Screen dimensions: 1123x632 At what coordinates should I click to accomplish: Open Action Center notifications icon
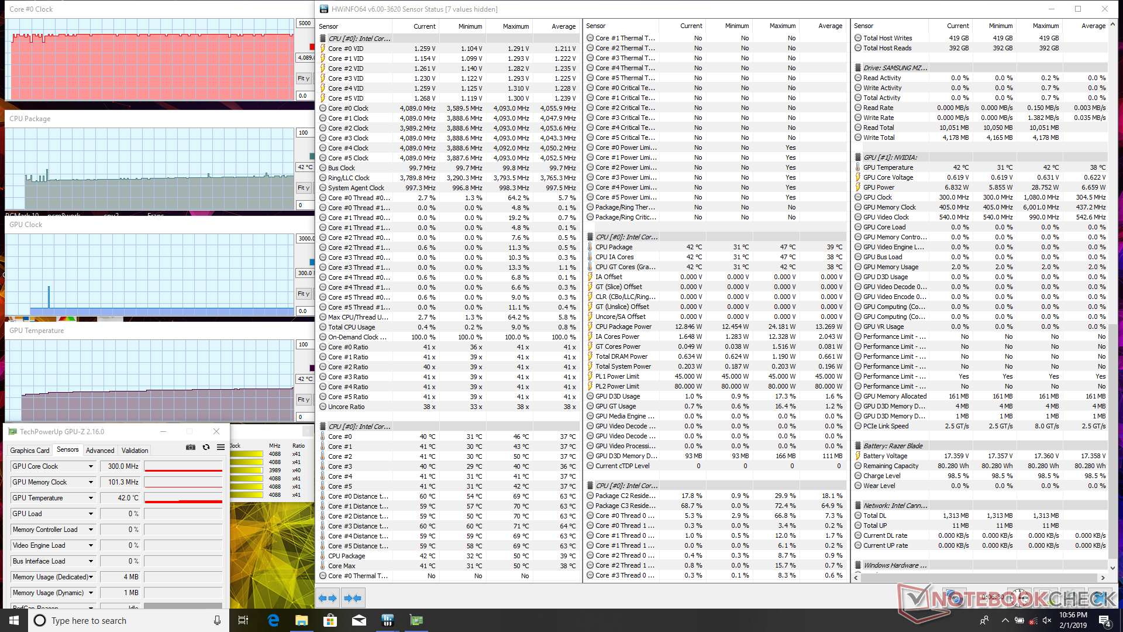pos(1104,620)
